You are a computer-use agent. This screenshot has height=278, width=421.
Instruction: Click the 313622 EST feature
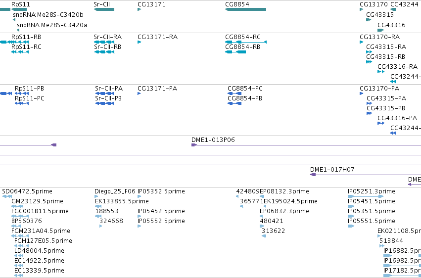264,236
